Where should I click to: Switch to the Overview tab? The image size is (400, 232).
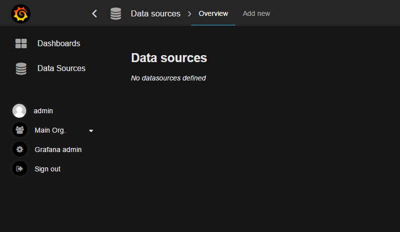click(x=213, y=13)
